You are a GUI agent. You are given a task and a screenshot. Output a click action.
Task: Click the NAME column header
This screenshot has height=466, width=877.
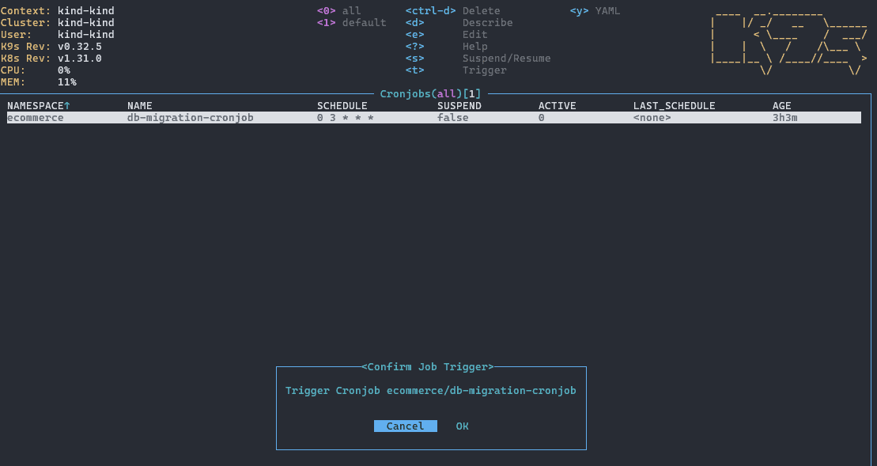click(x=140, y=106)
